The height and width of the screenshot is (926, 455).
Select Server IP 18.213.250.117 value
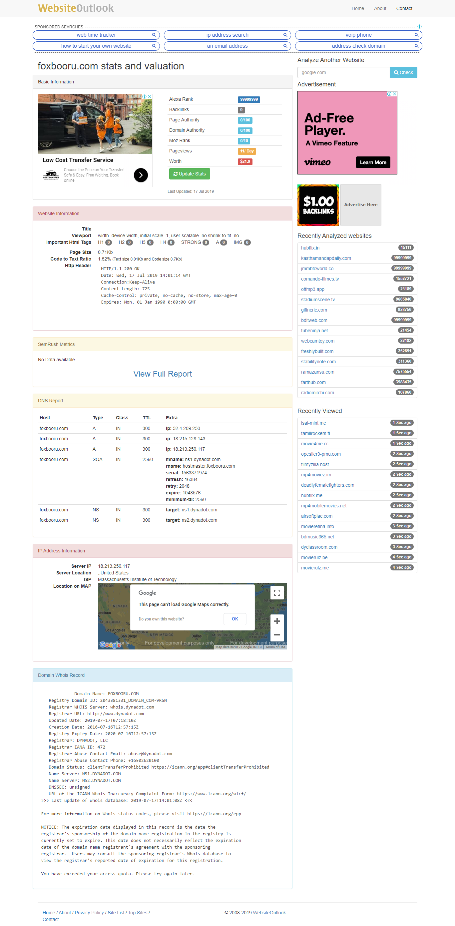tap(114, 566)
